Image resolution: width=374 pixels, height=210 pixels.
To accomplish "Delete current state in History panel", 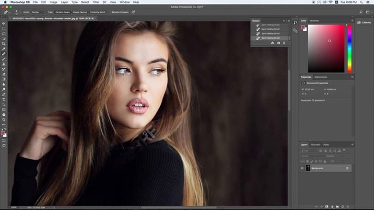I will [x=284, y=43].
